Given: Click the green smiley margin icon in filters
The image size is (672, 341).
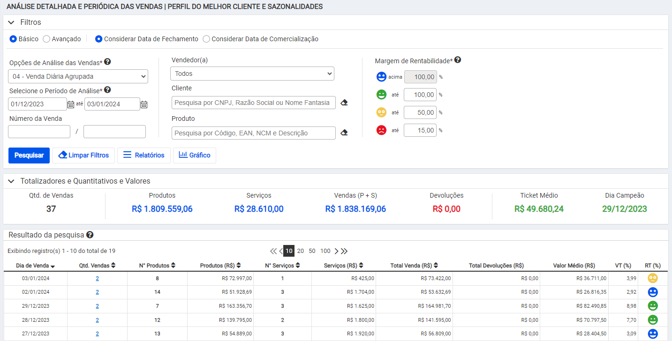Looking at the screenshot, I should point(382,95).
